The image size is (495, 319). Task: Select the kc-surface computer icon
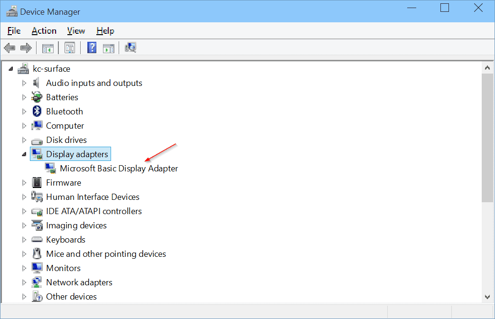23,68
